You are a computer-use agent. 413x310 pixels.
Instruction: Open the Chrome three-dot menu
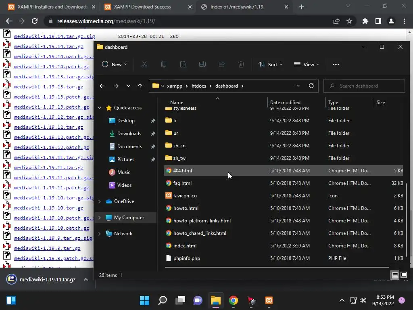(404, 21)
